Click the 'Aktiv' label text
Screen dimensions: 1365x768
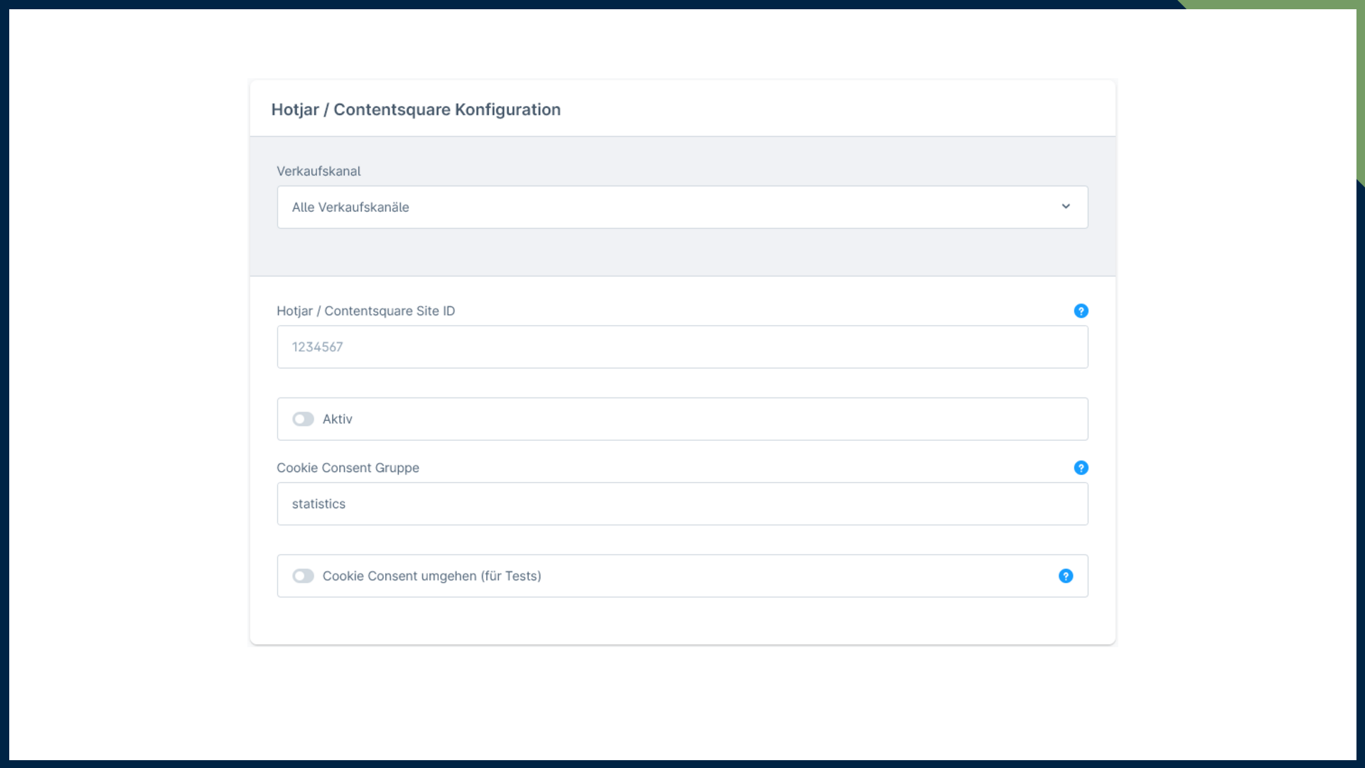338,420
